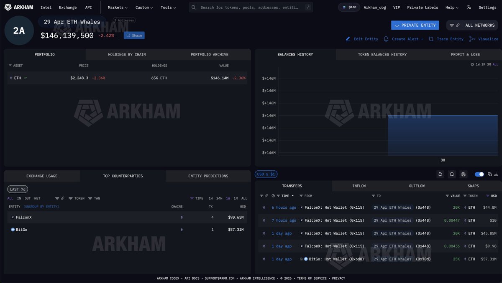Click the save disk icon above the transfers table
The image size is (502, 283).
click(464, 174)
